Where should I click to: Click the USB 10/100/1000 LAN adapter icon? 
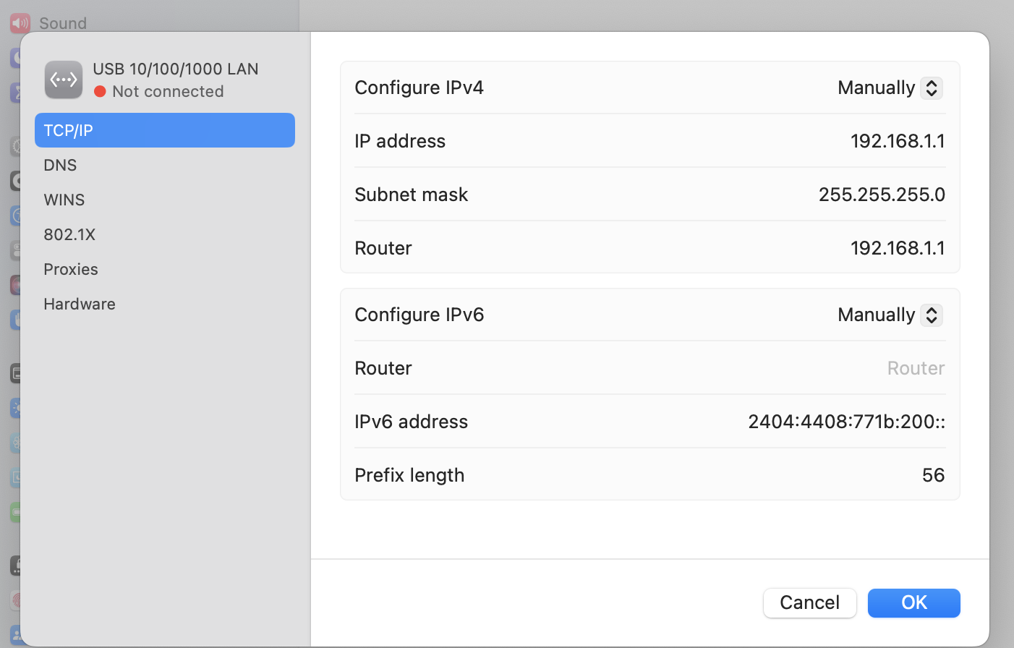coord(63,80)
